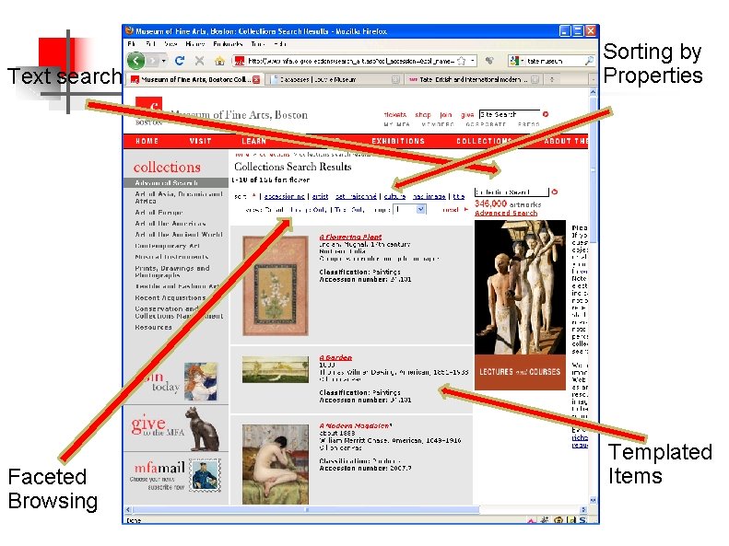
Task: Open a new tab with plus button
Action: pyautogui.click(x=552, y=79)
